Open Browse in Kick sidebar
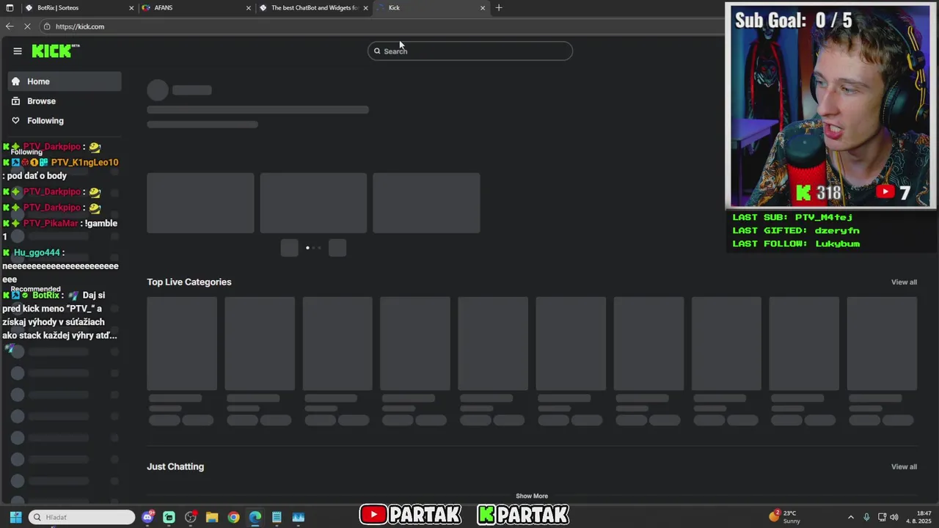Image resolution: width=939 pixels, height=528 pixels. coord(65,101)
